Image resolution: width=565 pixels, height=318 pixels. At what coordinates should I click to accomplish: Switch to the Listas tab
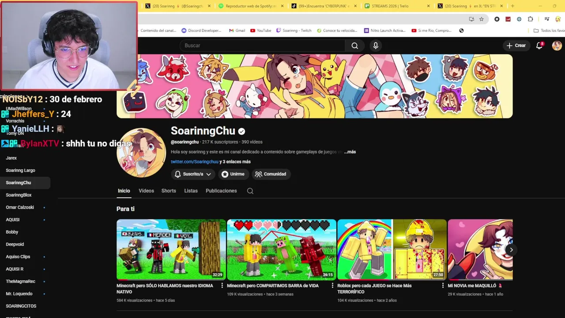click(x=191, y=191)
